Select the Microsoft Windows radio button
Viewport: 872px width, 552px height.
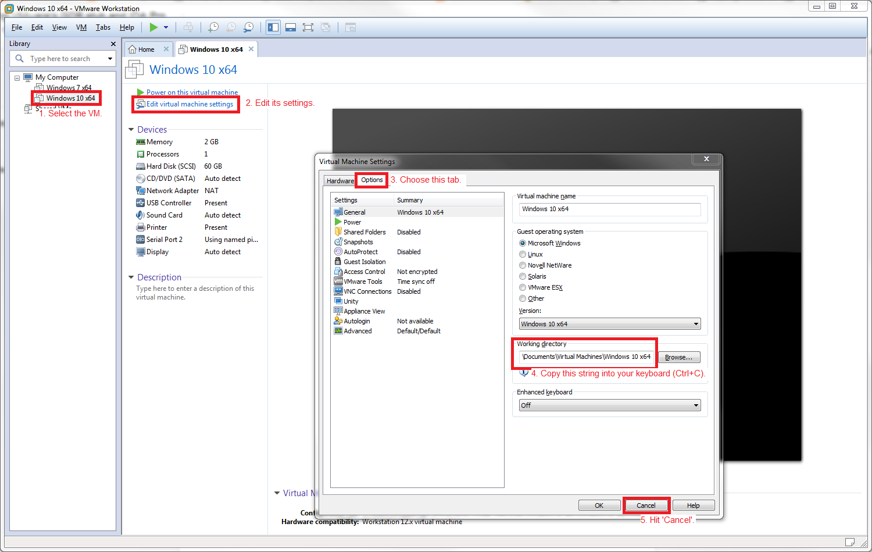pyautogui.click(x=523, y=243)
